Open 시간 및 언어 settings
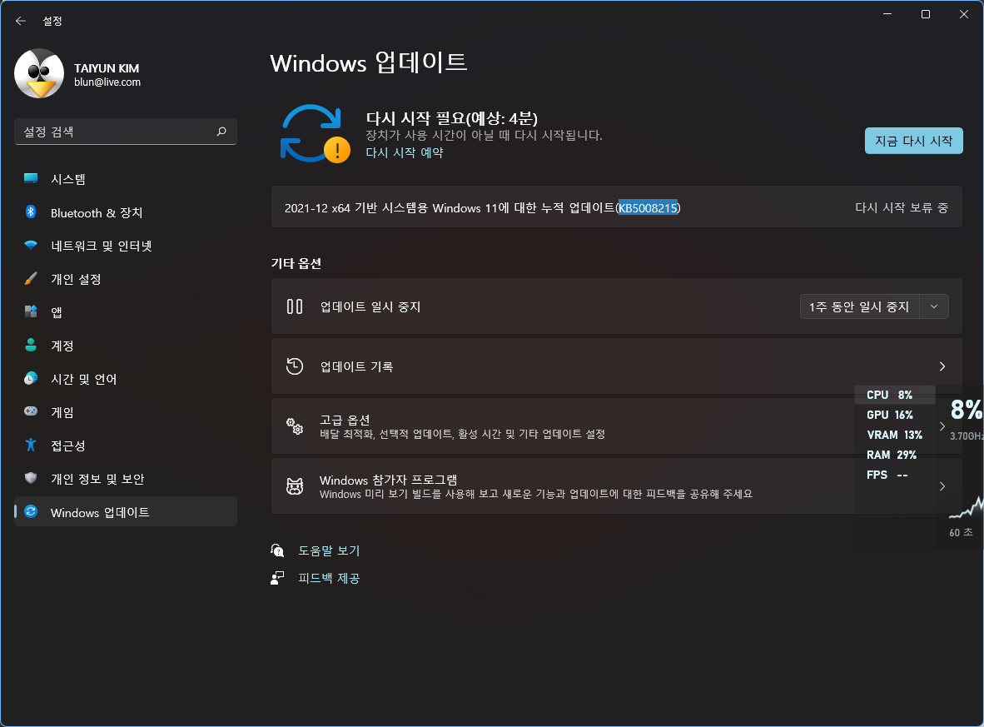 point(126,379)
